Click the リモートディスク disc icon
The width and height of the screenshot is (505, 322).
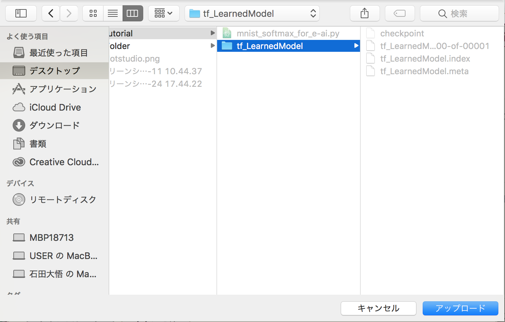pyautogui.click(x=19, y=199)
